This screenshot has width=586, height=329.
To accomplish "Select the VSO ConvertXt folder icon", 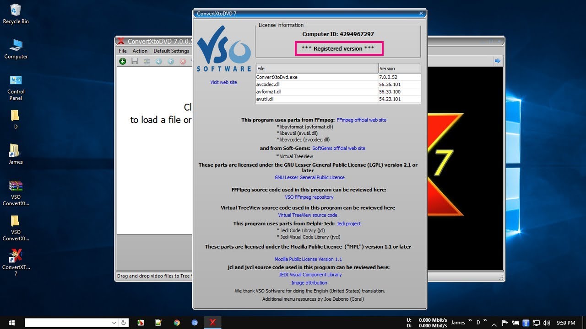I will click(x=16, y=228).
